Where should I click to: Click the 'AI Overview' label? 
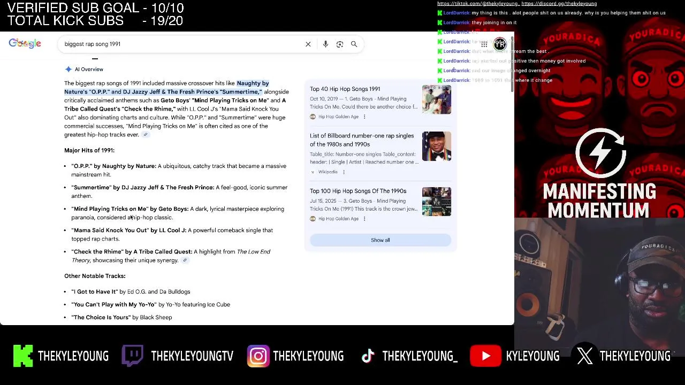pyautogui.click(x=89, y=70)
